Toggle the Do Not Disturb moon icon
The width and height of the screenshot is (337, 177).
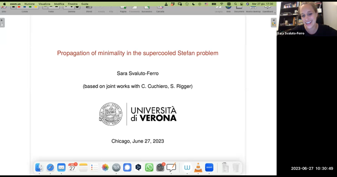[x=194, y=4]
